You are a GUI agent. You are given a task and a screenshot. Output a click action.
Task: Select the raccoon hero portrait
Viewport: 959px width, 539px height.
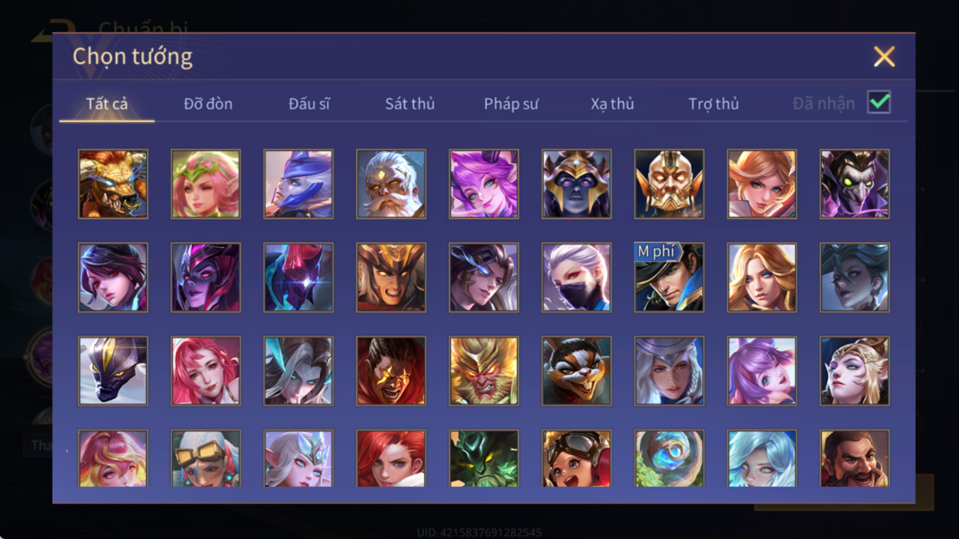(576, 371)
